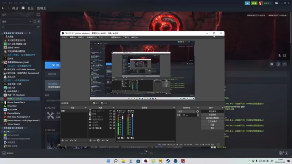
Task: Collapse the installed locally category in Steam
Action: 2,33
